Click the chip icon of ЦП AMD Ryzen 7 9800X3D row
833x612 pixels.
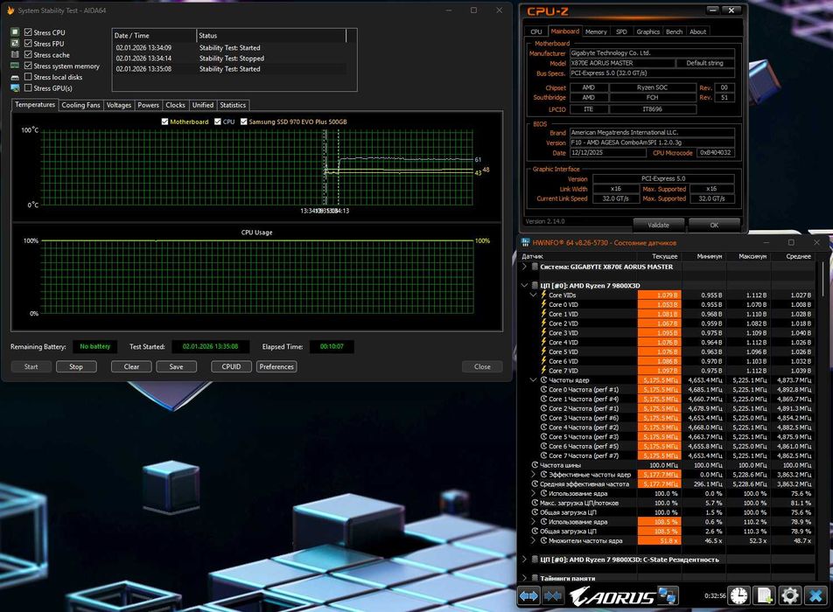pos(535,286)
